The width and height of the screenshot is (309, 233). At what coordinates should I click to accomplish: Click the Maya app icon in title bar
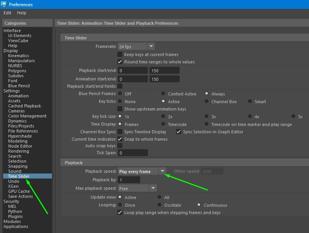click(x=4, y=4)
